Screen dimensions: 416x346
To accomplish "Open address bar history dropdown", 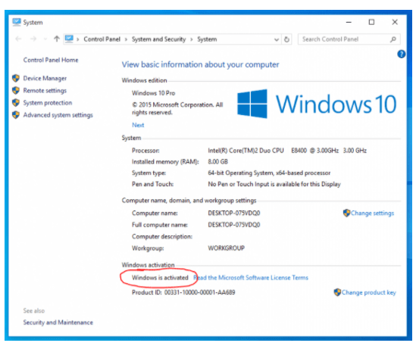I will tap(277, 39).
